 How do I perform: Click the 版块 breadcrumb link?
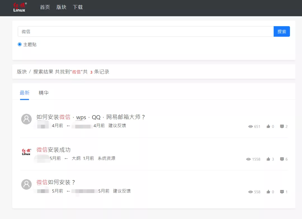coord(22,72)
